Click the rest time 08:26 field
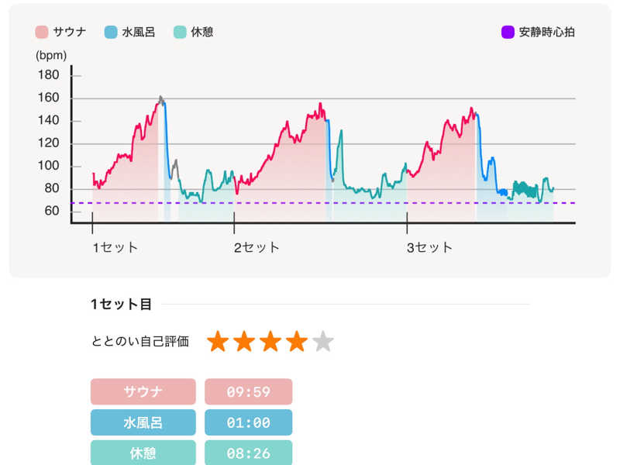Viewport: 620px width, 465px height. tap(248, 453)
